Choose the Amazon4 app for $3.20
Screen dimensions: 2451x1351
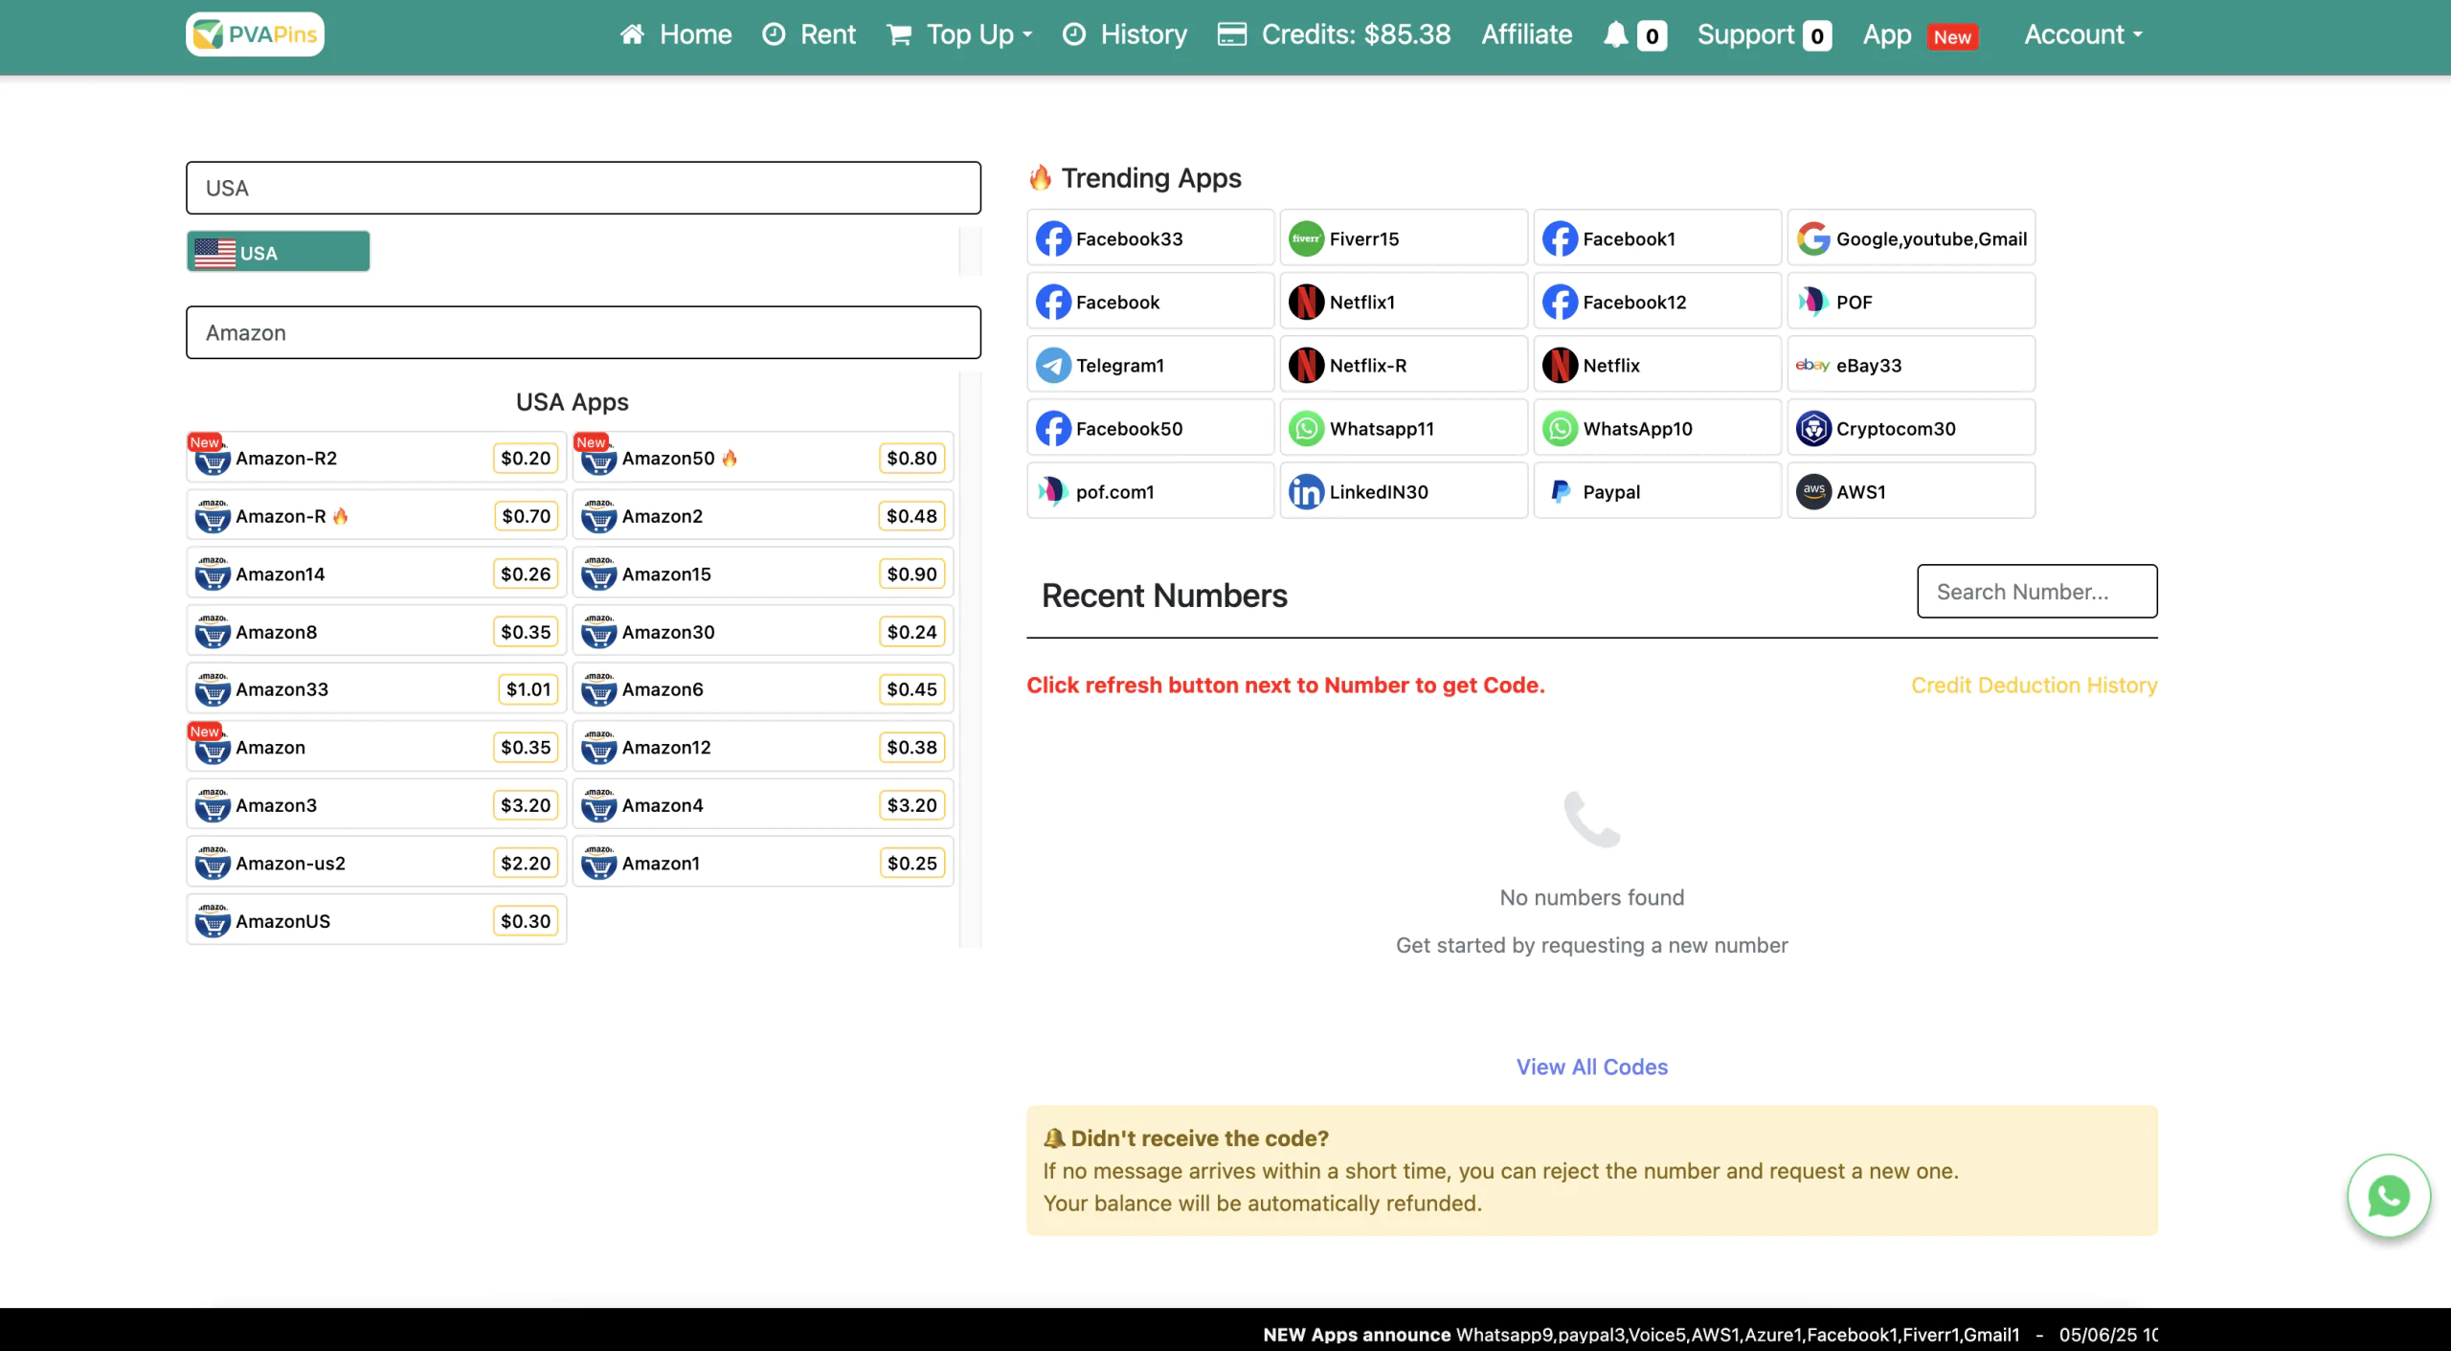click(x=763, y=805)
